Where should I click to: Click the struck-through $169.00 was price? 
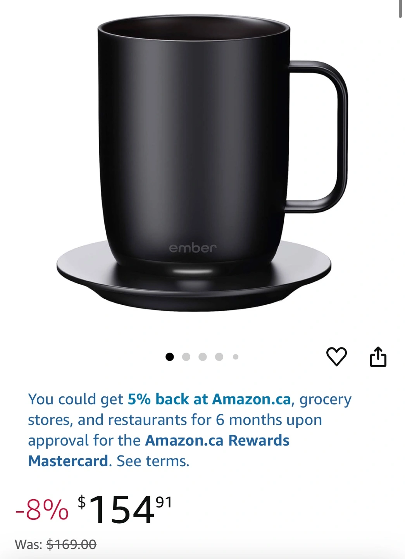pyautogui.click(x=71, y=545)
